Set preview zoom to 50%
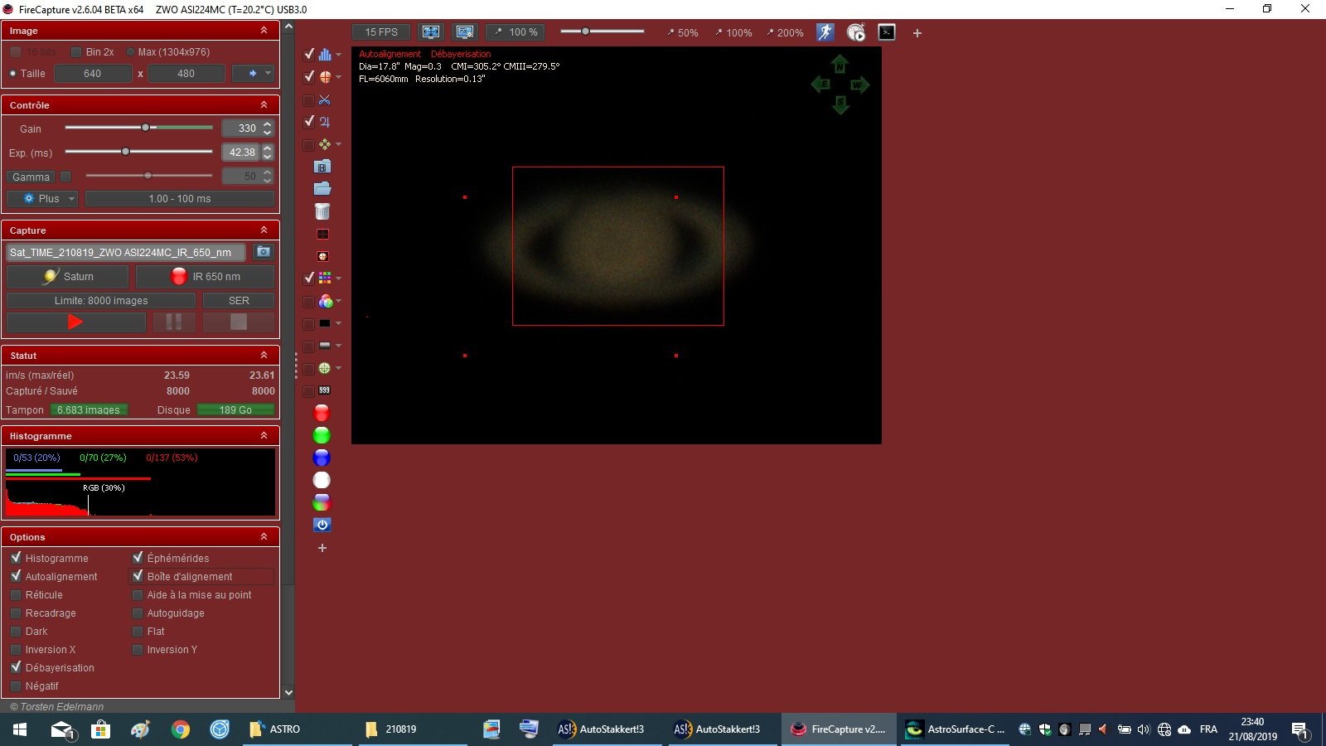 point(682,32)
